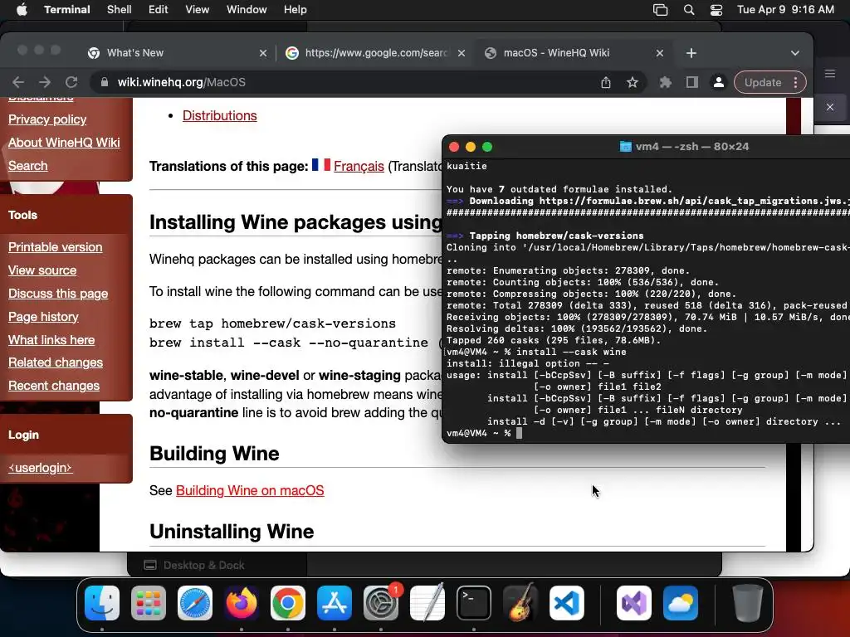The width and height of the screenshot is (850, 637).
Task: Open About WineHQ Wiki link
Action: [64, 143]
